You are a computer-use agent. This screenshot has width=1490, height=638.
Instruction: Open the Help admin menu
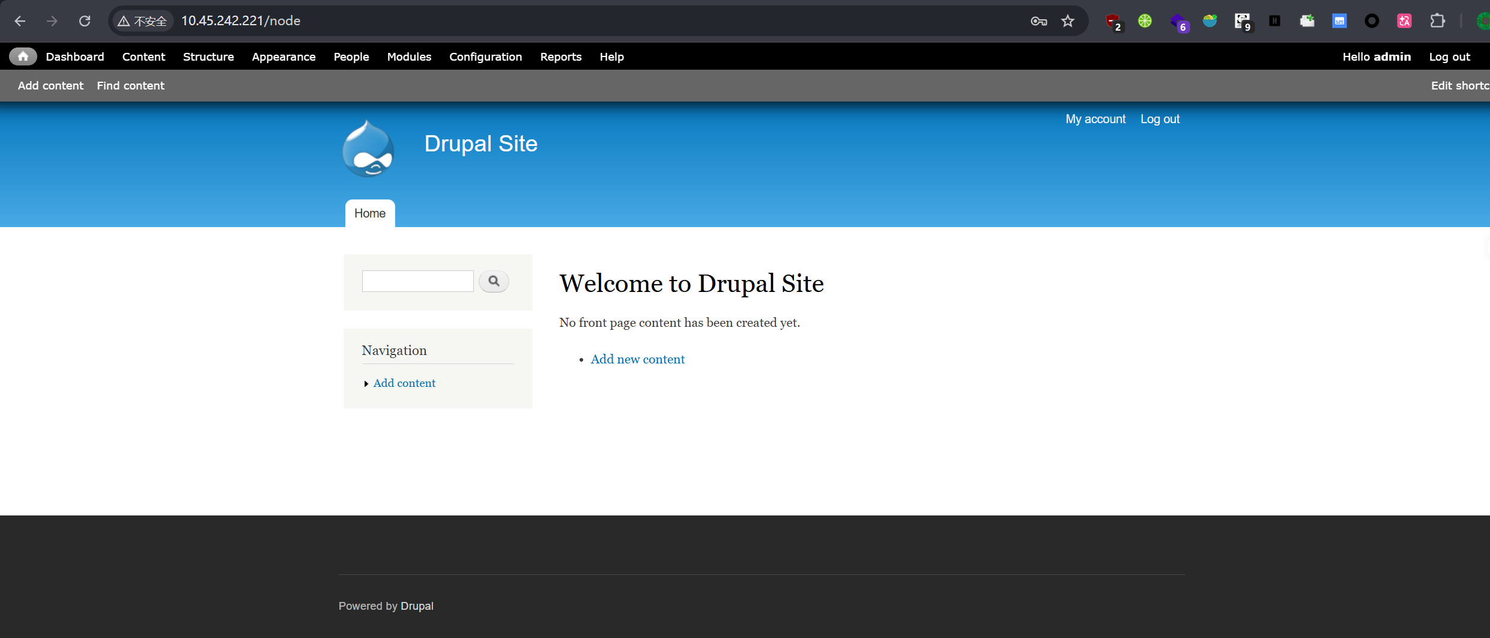coord(612,56)
